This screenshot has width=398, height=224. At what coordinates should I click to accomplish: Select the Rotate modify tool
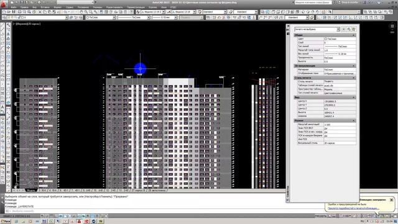(x=8, y=52)
